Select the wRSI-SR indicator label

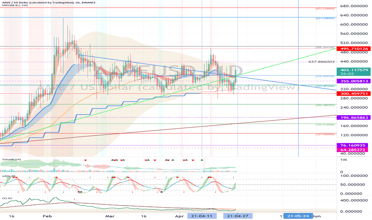(9, 176)
